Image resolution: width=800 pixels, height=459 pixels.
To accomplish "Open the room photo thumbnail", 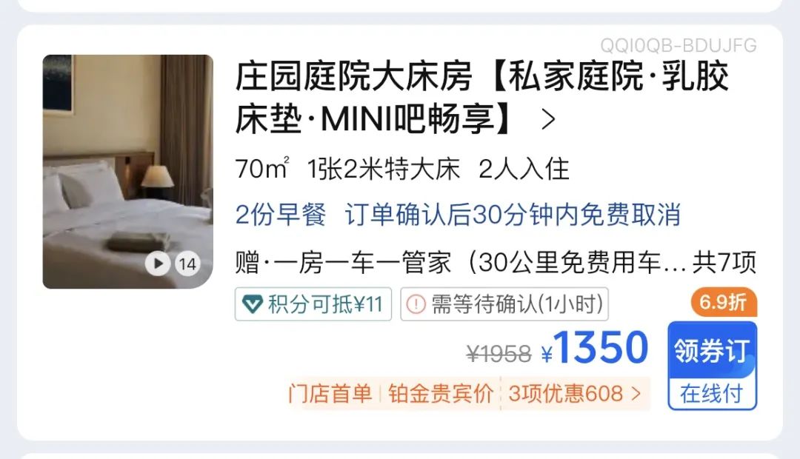I will 128,171.
